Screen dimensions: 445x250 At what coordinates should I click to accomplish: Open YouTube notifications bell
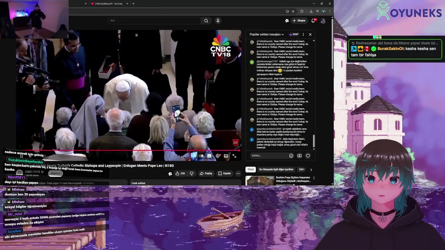click(314, 20)
